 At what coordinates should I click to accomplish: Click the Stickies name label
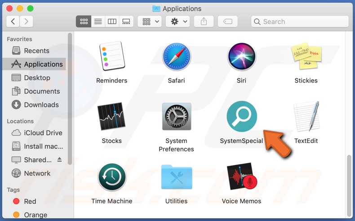tap(306, 81)
